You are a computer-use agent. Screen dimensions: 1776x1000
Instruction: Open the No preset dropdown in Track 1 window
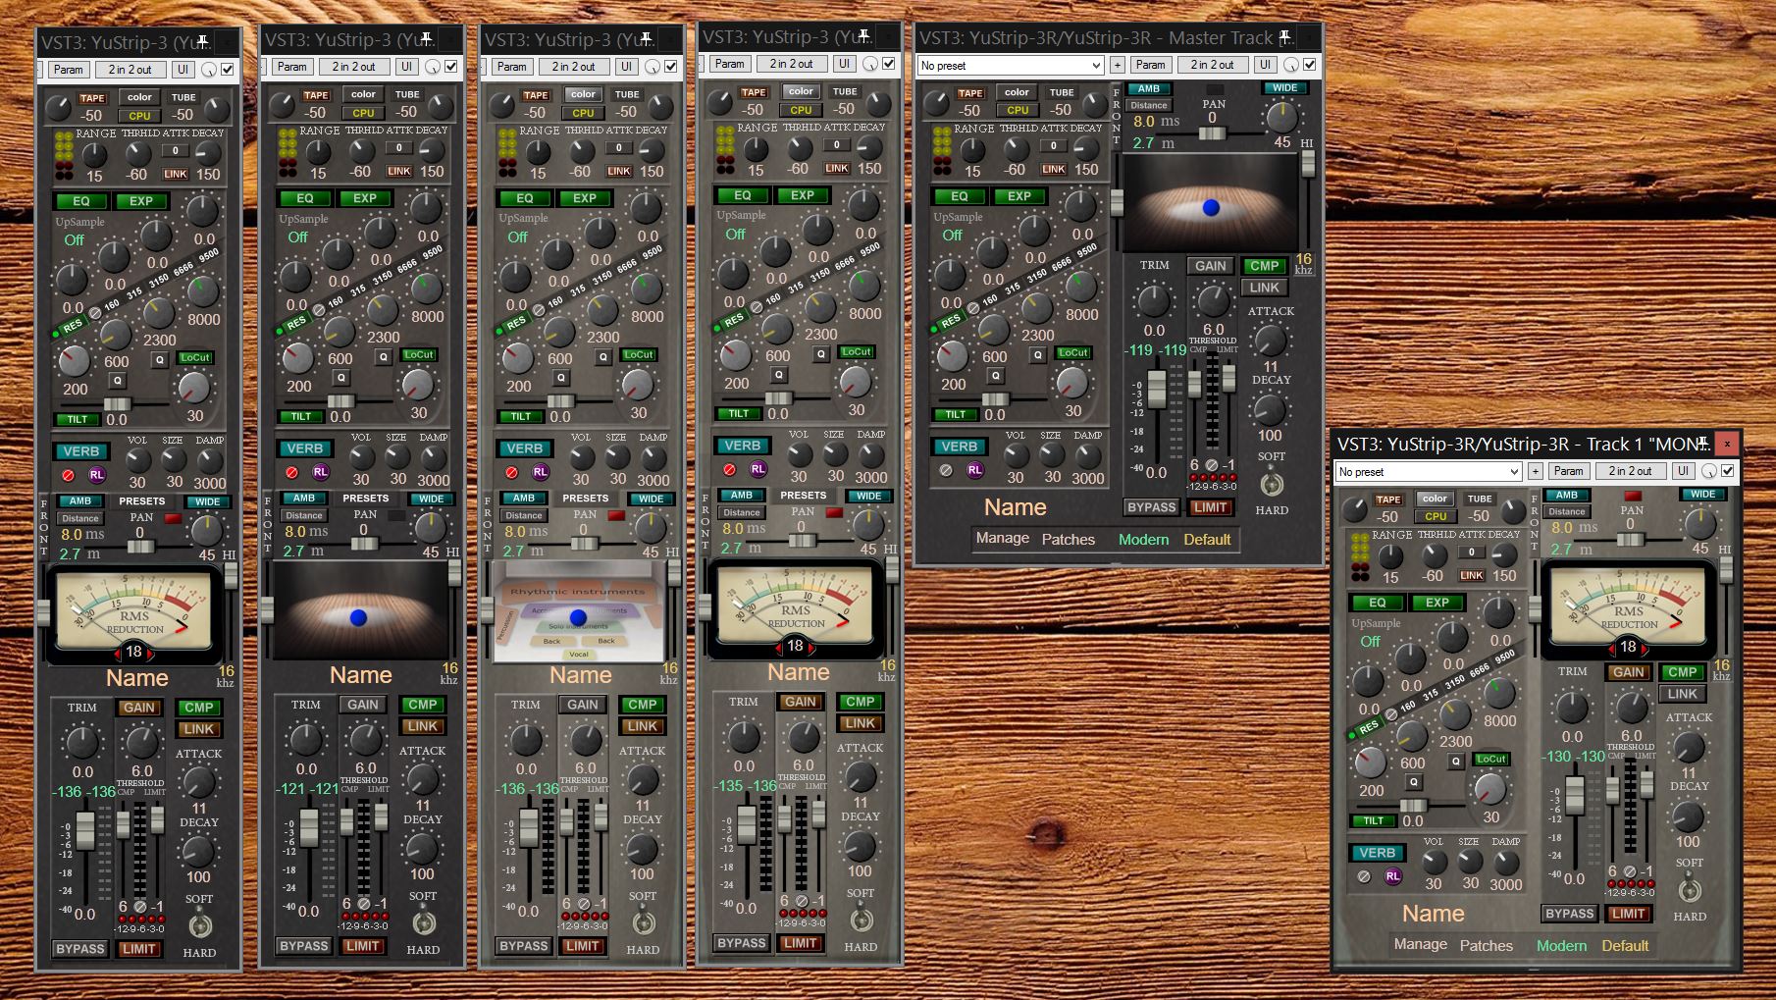1429,472
